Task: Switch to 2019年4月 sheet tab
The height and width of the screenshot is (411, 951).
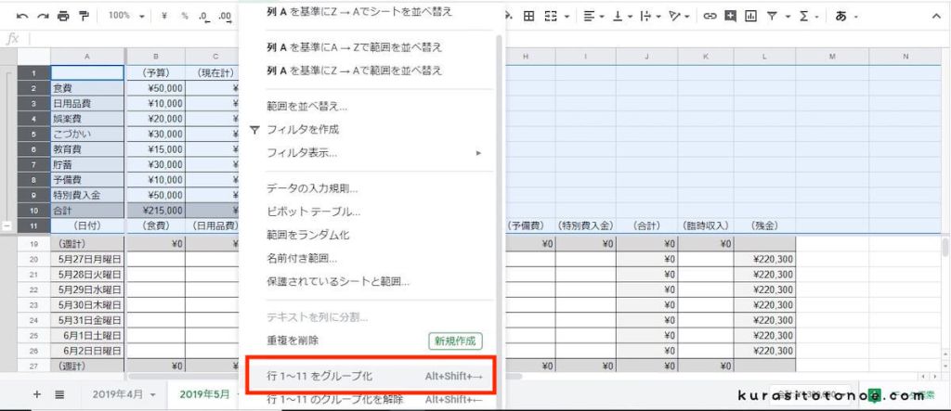Action: 118,394
